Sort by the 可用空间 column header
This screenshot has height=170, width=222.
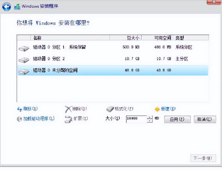(157, 38)
